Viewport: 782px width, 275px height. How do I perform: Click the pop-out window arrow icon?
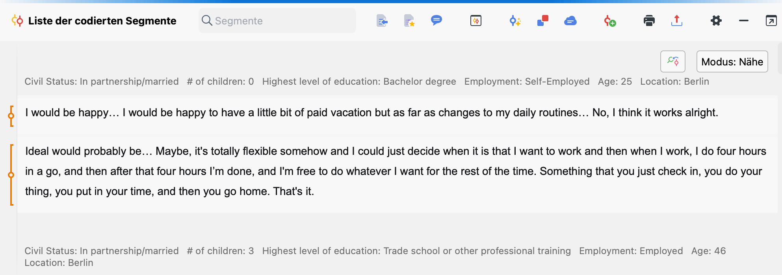[771, 20]
